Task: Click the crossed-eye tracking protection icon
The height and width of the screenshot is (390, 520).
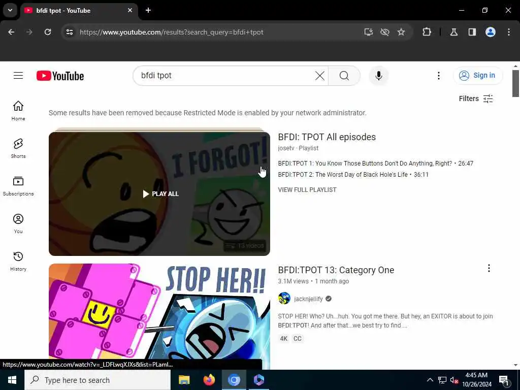Action: [x=385, y=32]
